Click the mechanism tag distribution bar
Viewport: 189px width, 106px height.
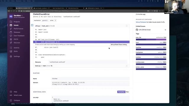coord(151,54)
